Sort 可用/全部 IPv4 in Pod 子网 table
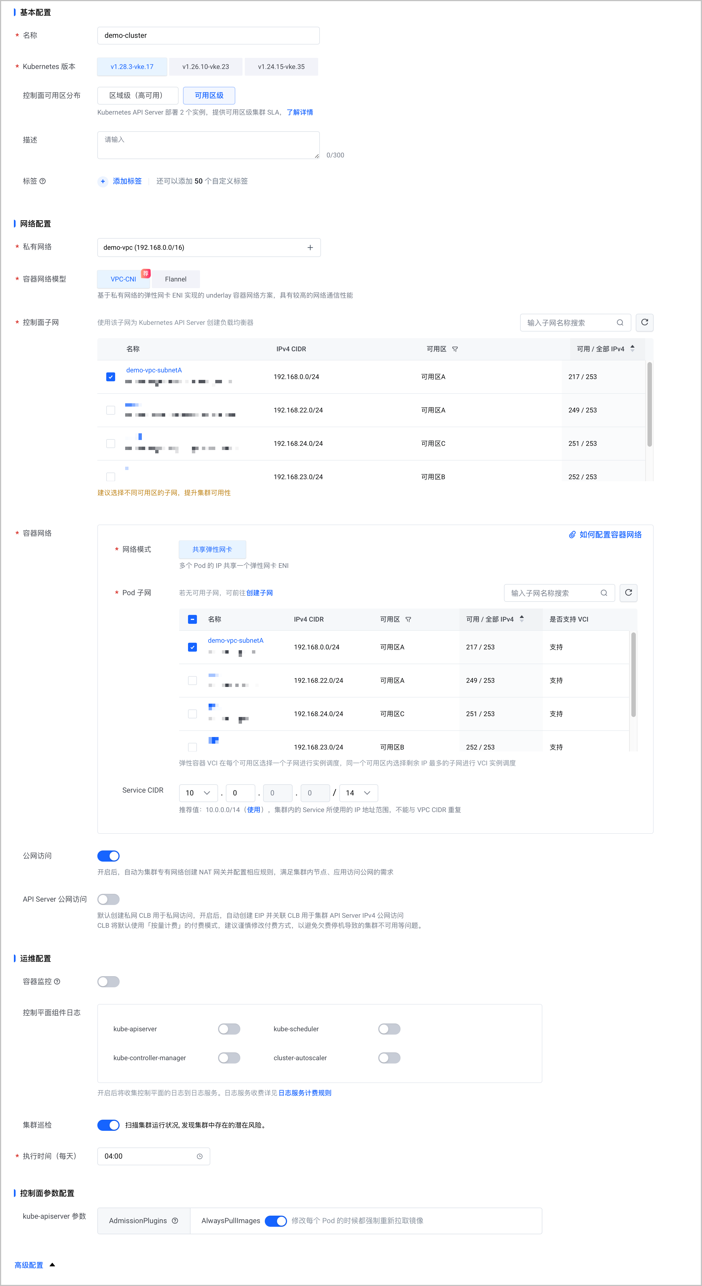Viewport: 702px width, 1286px height. [x=522, y=619]
